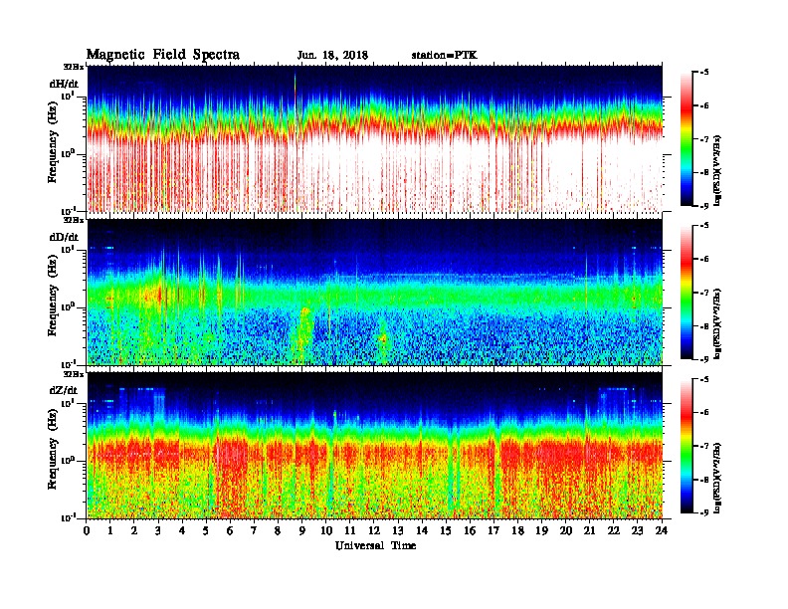Screen dimensions: 788x609
Task: Click the log(PSD) label beside dH/dt colorbar
Action: (717, 170)
